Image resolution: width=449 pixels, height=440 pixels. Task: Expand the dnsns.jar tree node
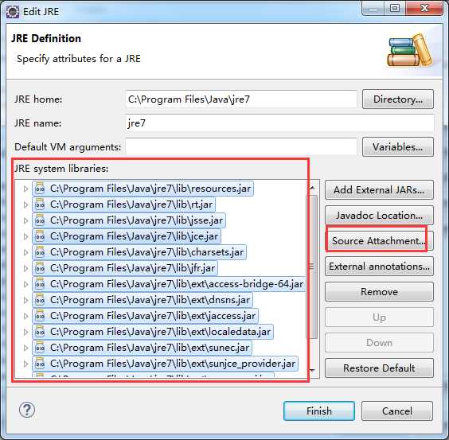[x=25, y=300]
